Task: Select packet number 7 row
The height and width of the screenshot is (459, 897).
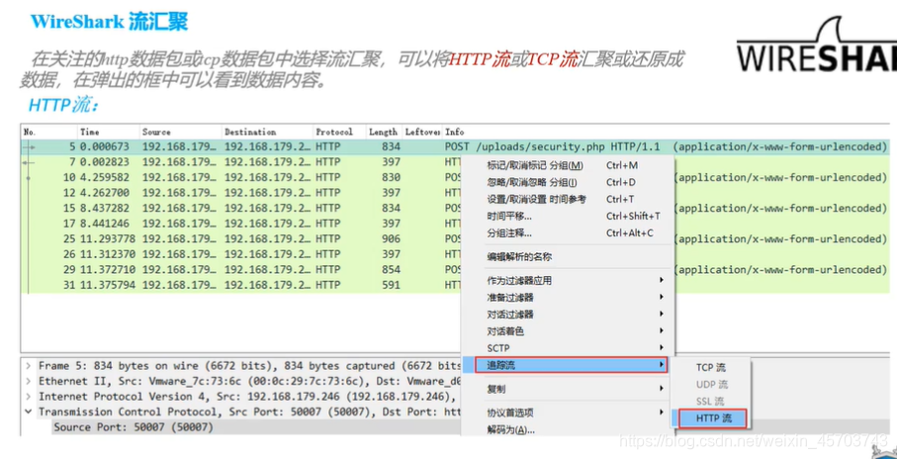Action: click(240, 162)
